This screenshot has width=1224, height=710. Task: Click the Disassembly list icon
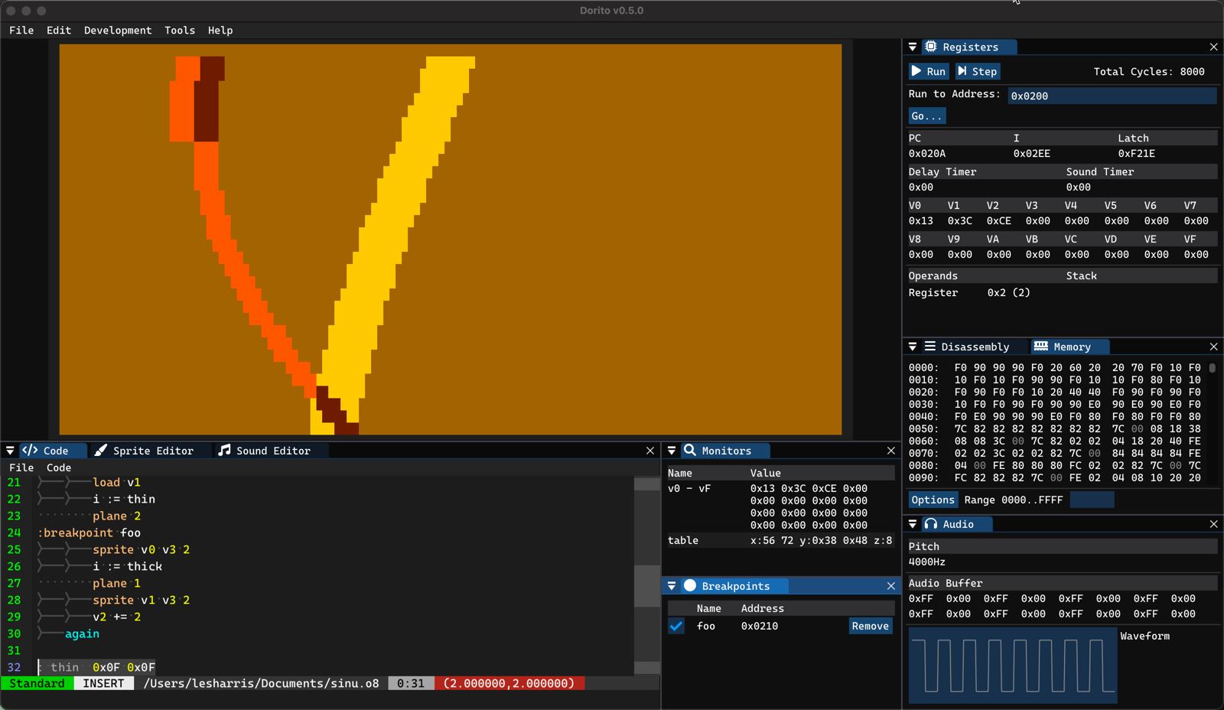[929, 346]
